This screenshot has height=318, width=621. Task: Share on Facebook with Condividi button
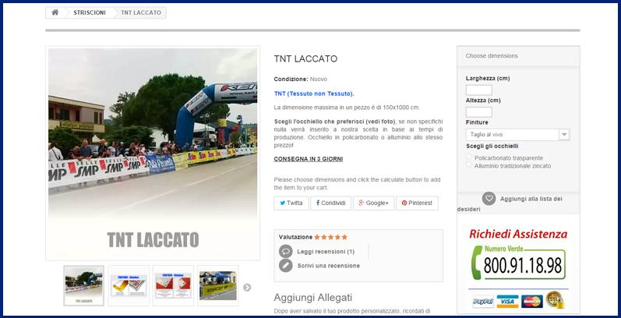tap(330, 203)
